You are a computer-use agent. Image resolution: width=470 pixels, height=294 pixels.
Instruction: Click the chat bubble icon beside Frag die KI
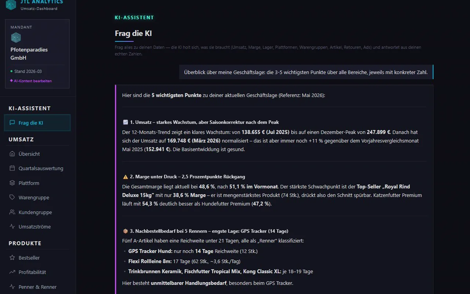coord(12,123)
